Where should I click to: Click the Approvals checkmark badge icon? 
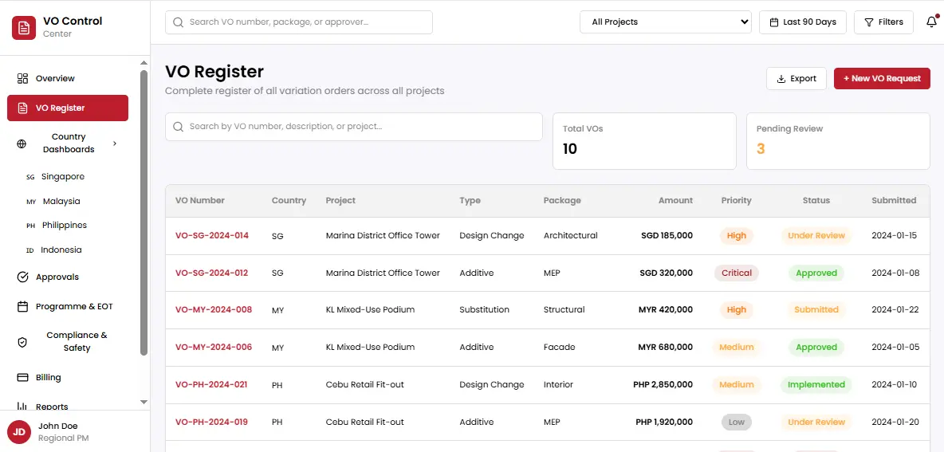[x=22, y=277]
